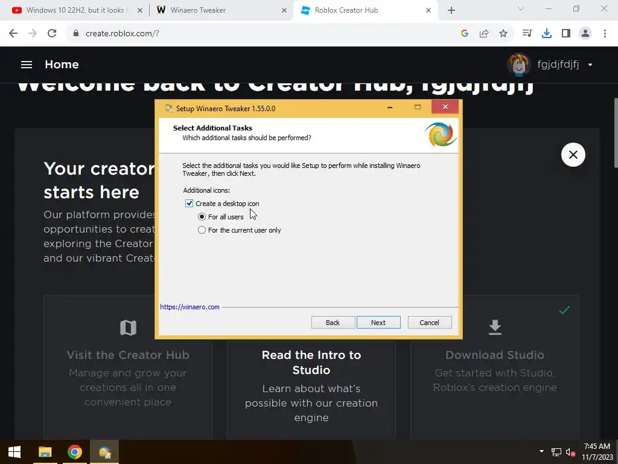
Task: Close the Roblox Creator Hub tab
Action: pos(428,10)
